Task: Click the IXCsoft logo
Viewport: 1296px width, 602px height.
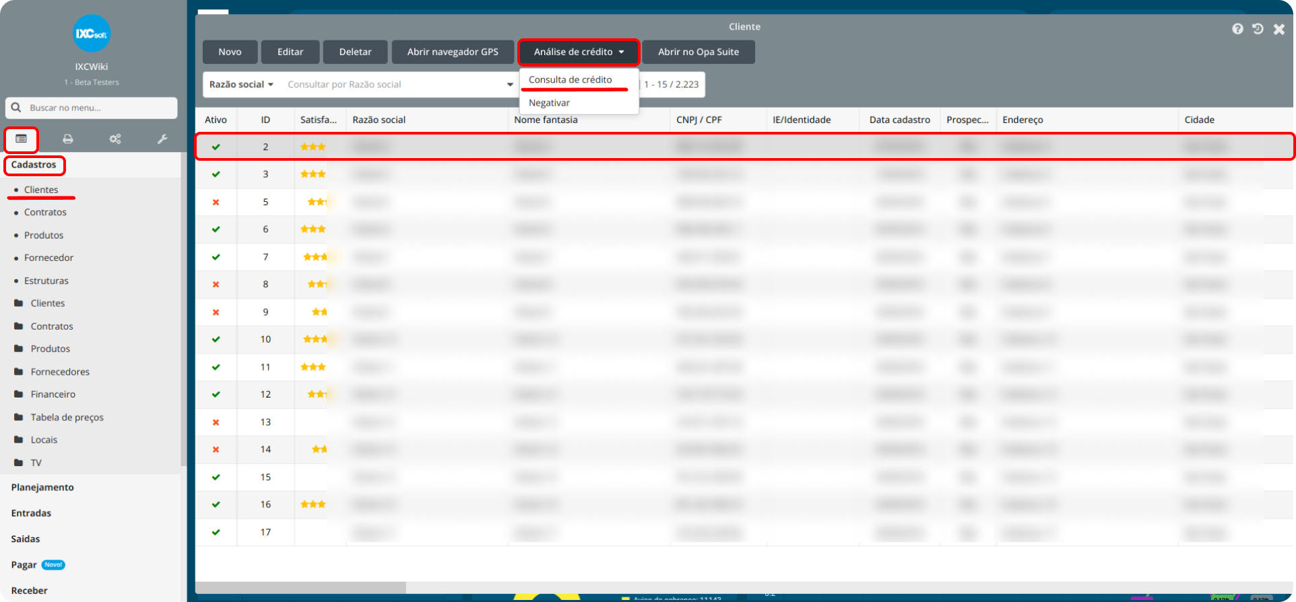Action: [92, 34]
